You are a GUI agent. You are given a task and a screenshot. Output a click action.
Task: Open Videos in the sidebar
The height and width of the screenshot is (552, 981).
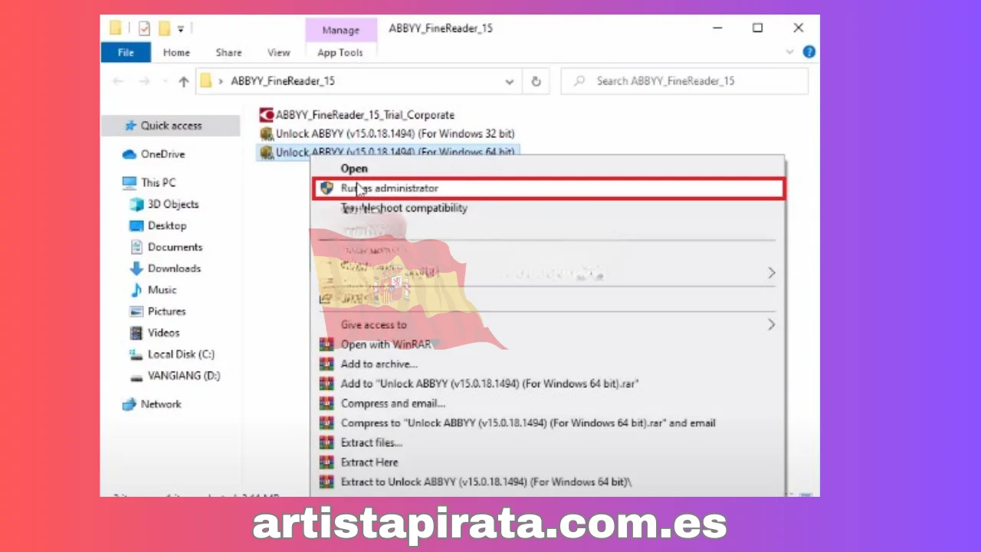(163, 333)
